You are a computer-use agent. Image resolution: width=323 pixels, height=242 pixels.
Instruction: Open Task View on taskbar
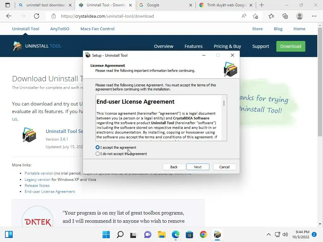[x=133, y=234]
